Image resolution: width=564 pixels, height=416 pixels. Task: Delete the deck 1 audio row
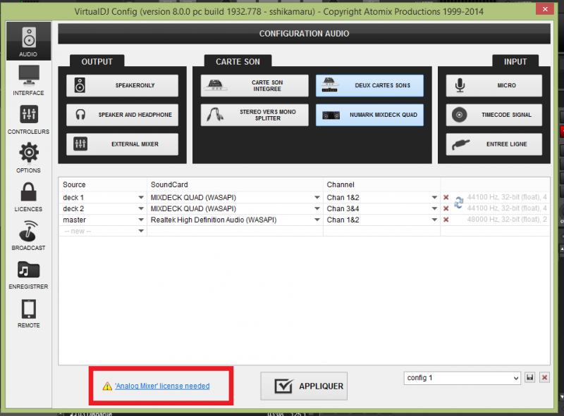(x=446, y=197)
